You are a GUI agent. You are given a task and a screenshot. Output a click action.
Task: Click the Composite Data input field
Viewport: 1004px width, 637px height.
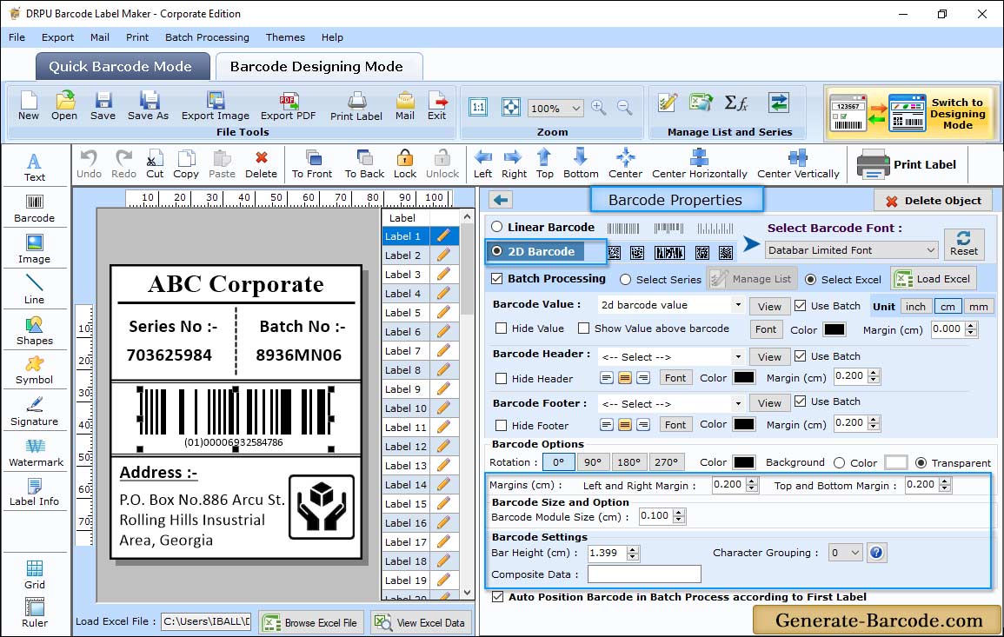[644, 574]
